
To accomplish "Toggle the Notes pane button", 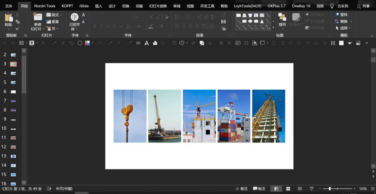I will coord(242,189).
